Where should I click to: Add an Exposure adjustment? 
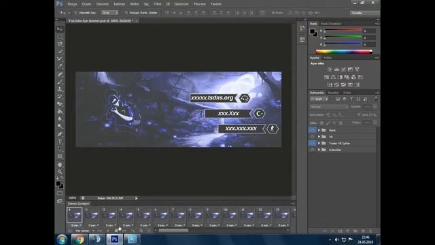[350, 69]
